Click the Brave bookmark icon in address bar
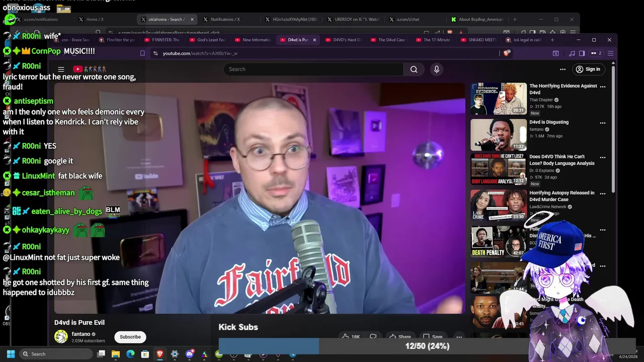This screenshot has height=362, width=644. pyautogui.click(x=142, y=53)
